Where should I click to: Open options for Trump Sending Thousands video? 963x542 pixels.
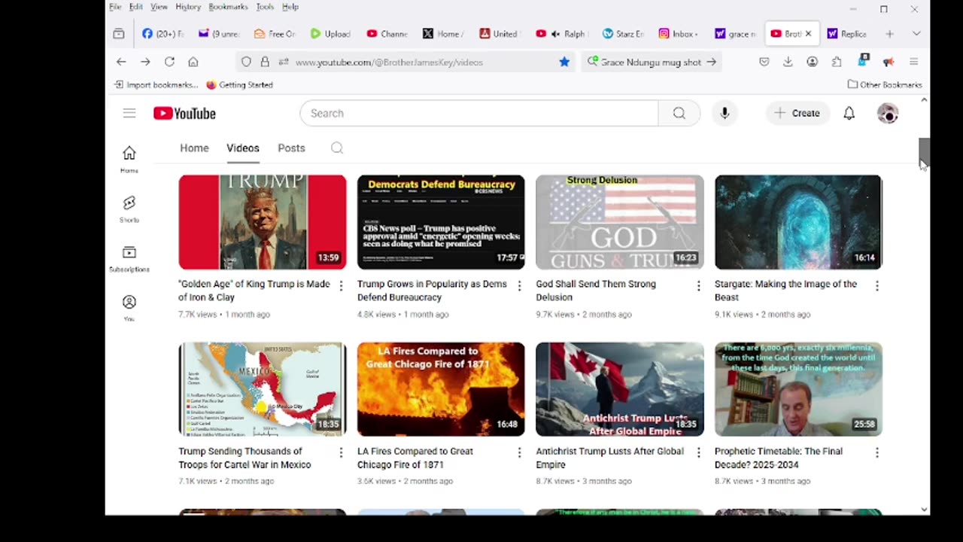pyautogui.click(x=341, y=452)
